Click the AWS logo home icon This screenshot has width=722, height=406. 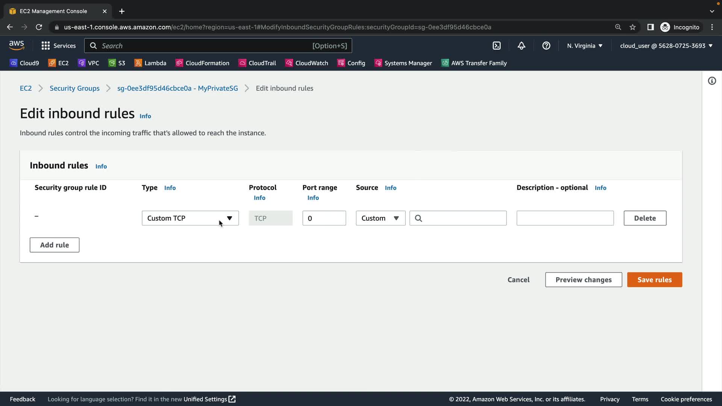pos(17,45)
